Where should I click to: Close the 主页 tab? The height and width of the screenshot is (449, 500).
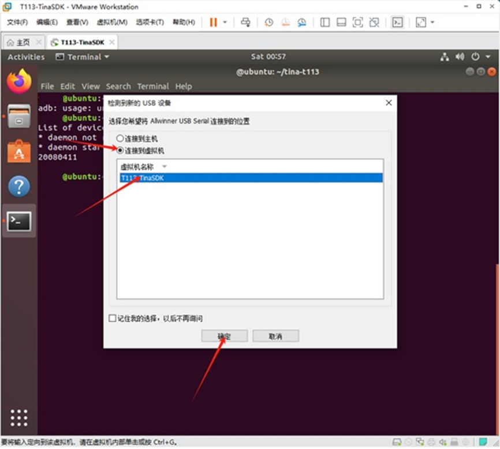tap(39, 42)
